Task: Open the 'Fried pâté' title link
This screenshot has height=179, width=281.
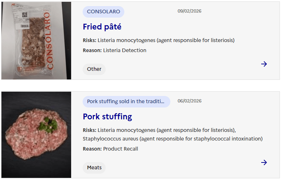Action: pos(102,27)
